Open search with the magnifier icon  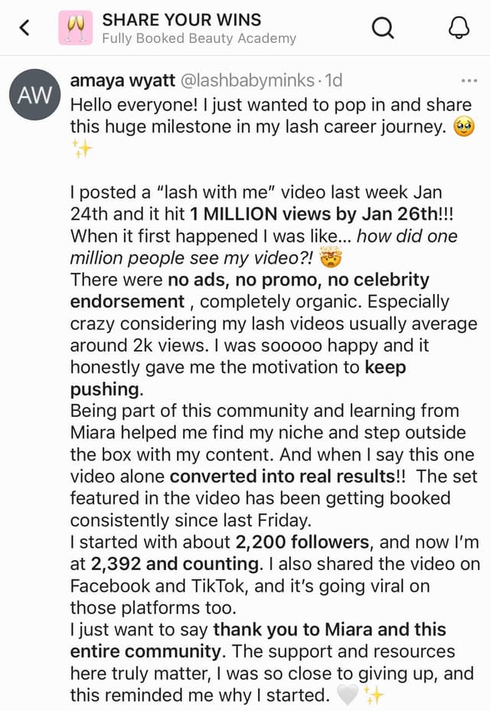(x=383, y=28)
